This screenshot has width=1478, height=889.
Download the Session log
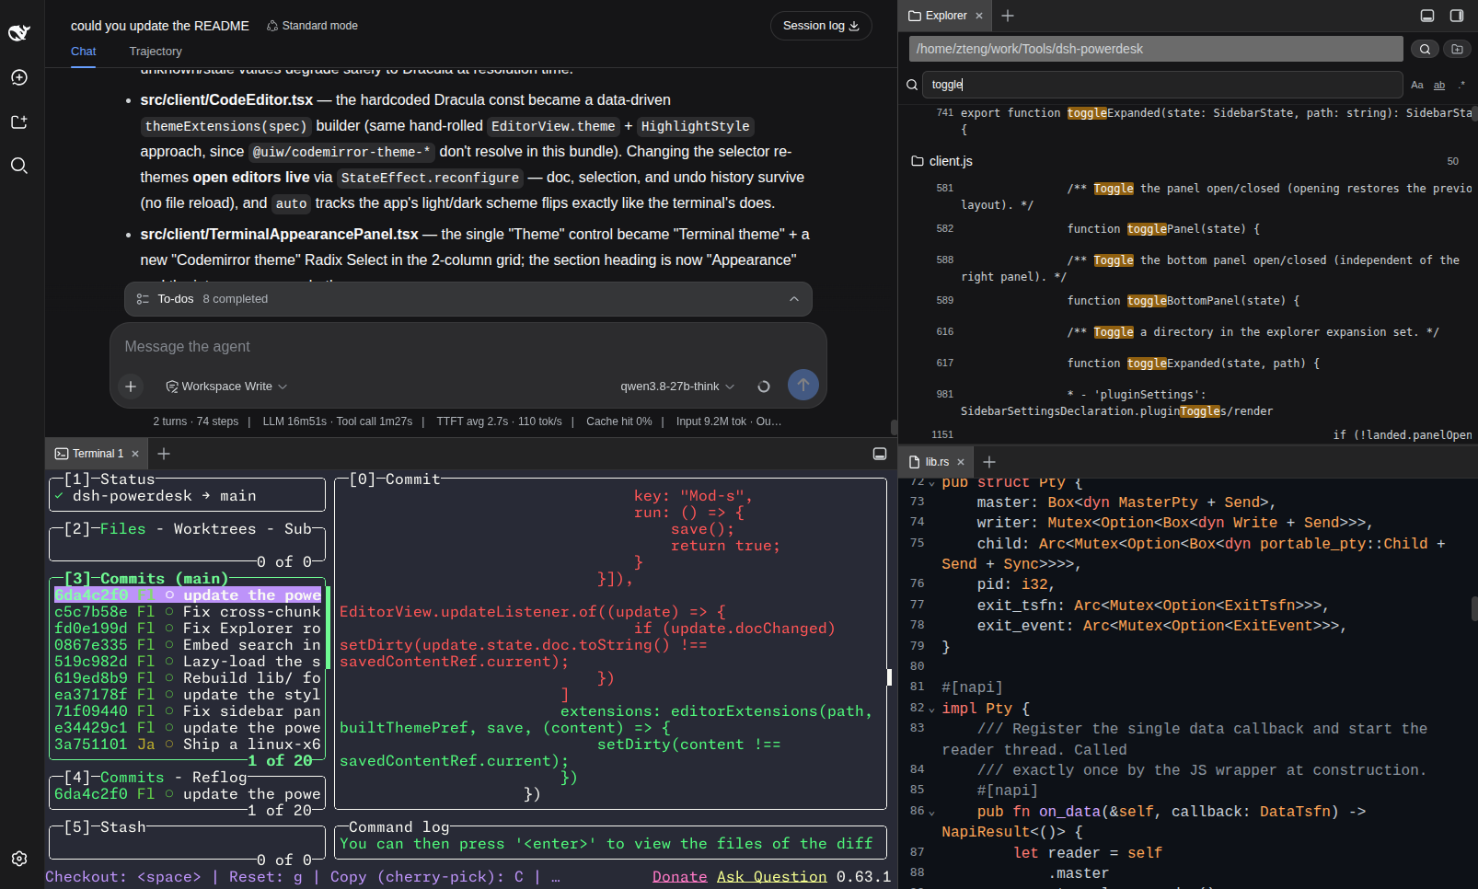coord(821,26)
